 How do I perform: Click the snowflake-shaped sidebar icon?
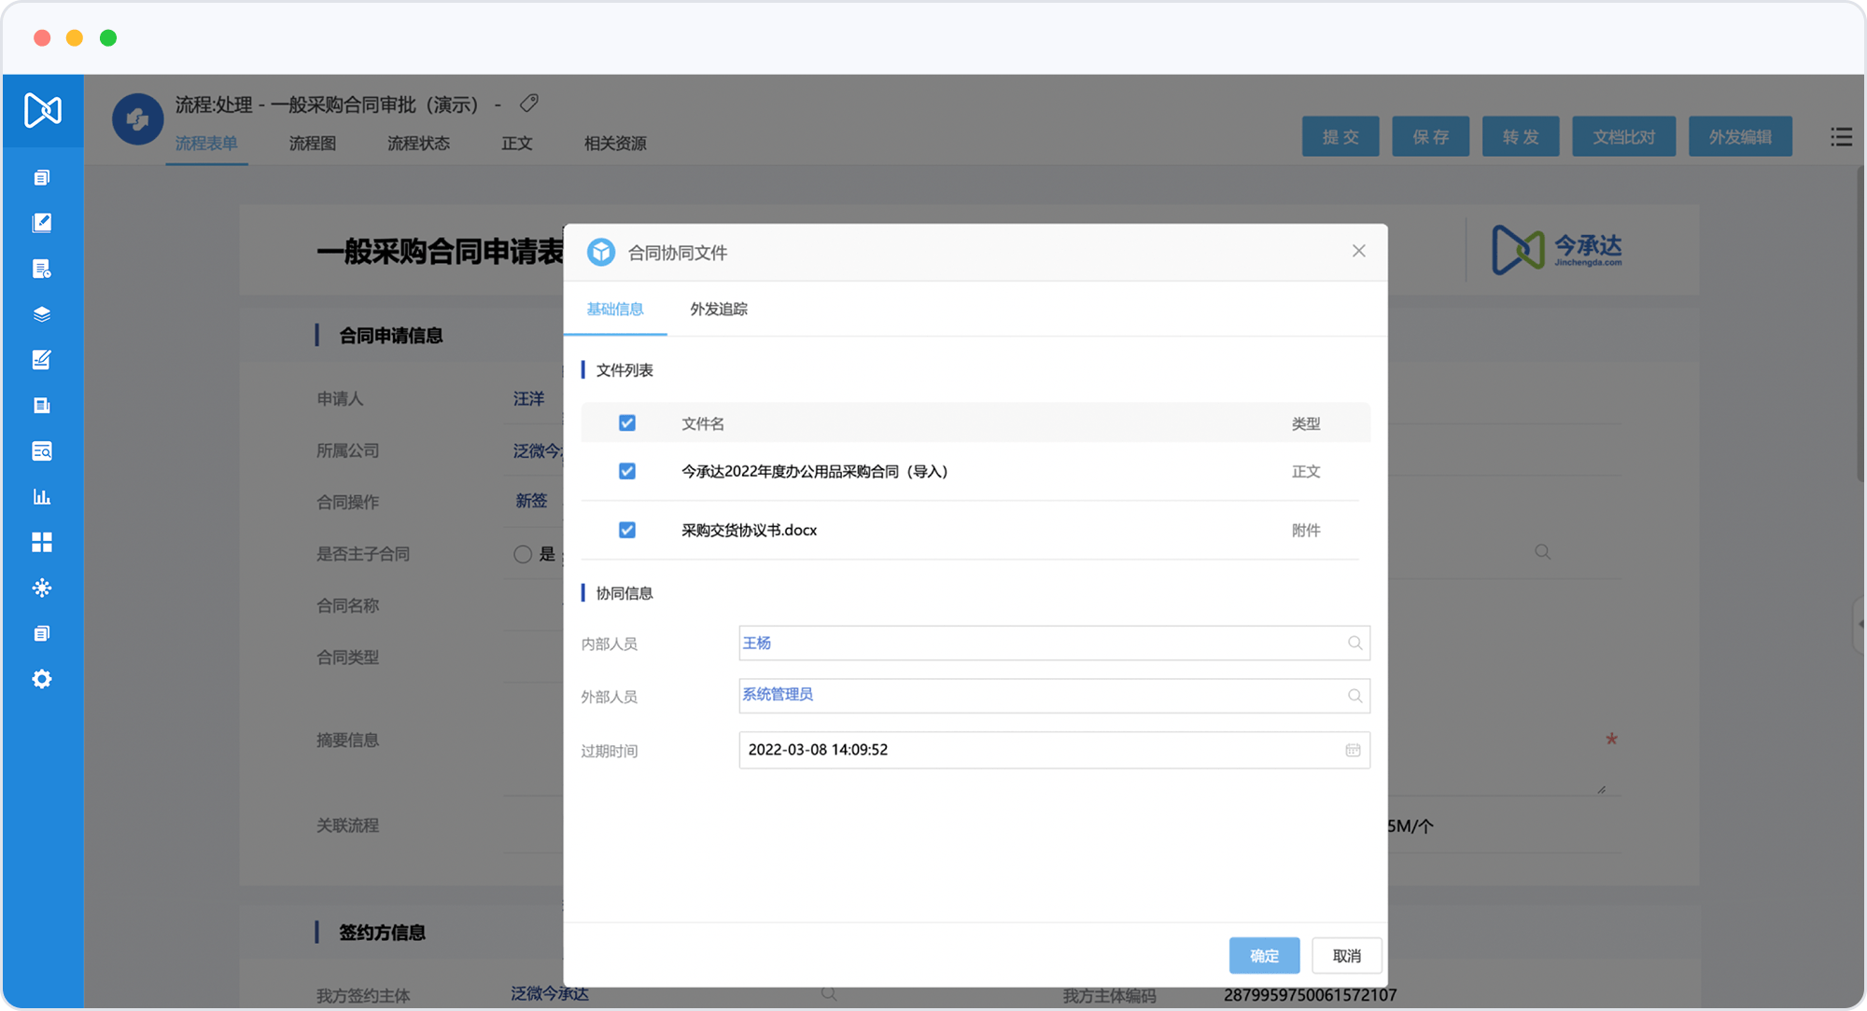[x=42, y=588]
